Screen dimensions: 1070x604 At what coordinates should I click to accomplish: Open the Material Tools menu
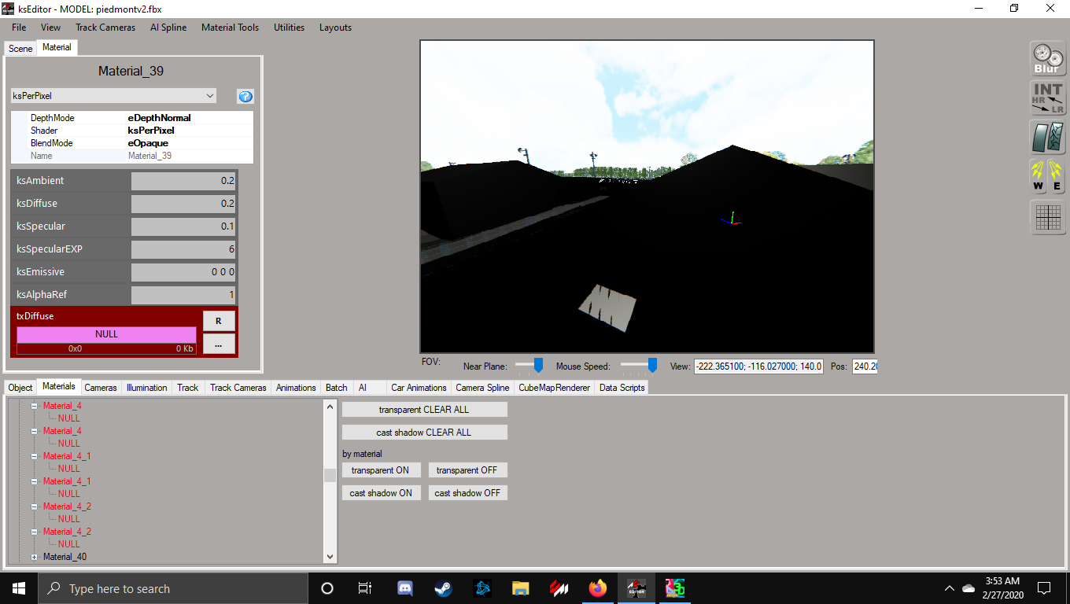[230, 28]
